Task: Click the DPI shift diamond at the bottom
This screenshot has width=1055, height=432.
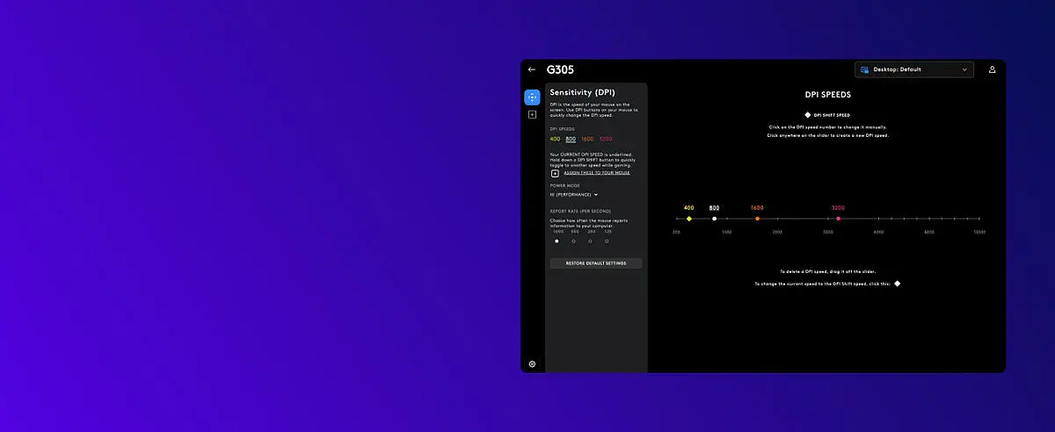Action: click(897, 284)
